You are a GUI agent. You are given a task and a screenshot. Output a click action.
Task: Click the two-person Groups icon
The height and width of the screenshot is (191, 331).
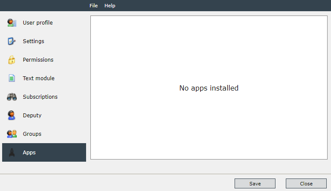(x=12, y=134)
